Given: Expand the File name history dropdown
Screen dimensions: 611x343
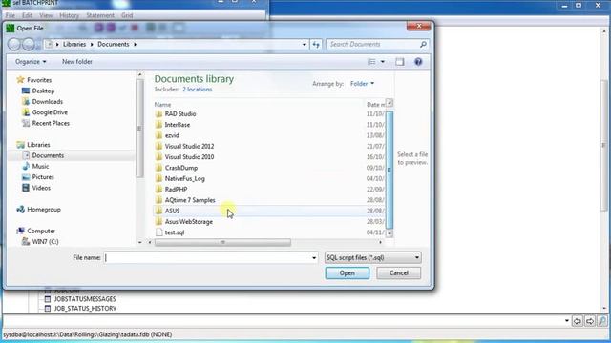Looking at the screenshot, I should click(314, 258).
